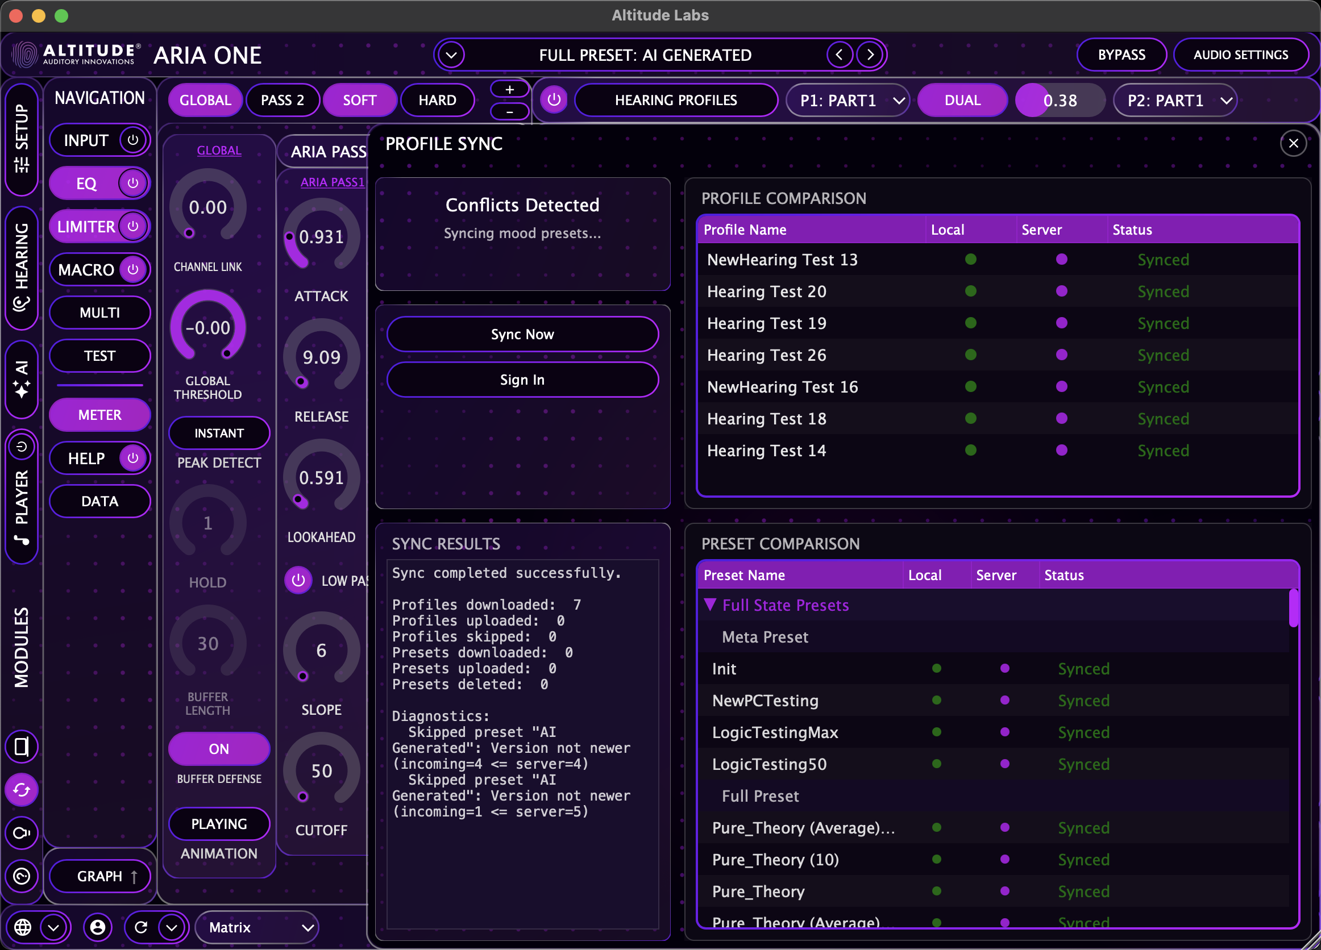Turn off the Buffer Defense ON toggle

tap(219, 749)
